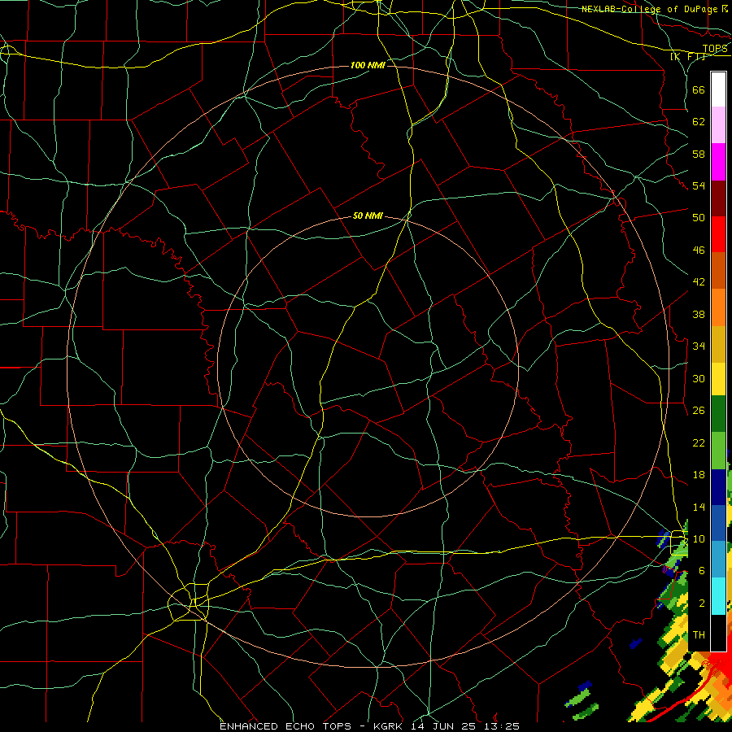Click the '38' legend value
Image resolution: width=732 pixels, height=732 pixels.
[x=699, y=314]
